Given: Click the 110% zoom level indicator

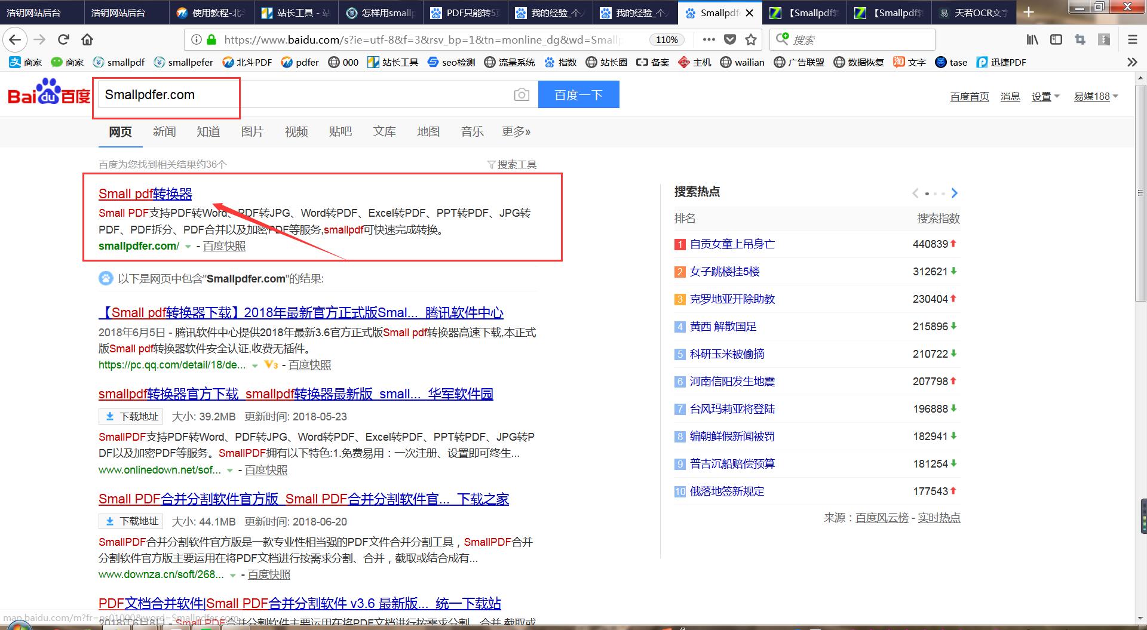Looking at the screenshot, I should (x=667, y=40).
